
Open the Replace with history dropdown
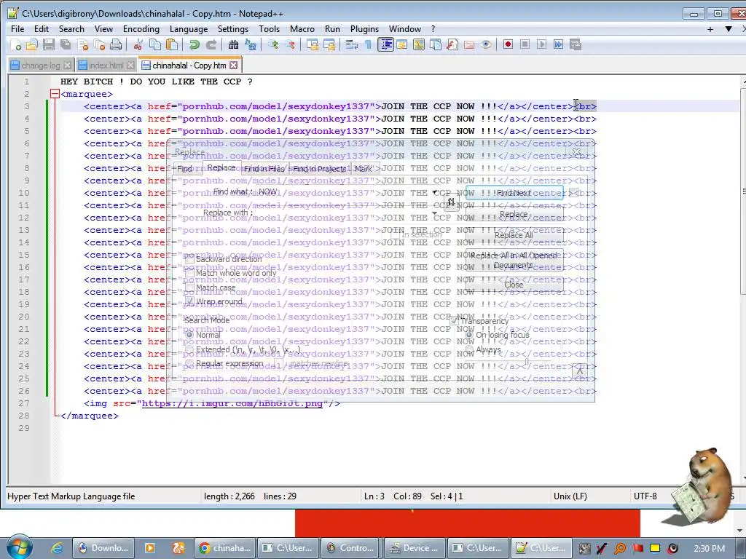(434, 213)
